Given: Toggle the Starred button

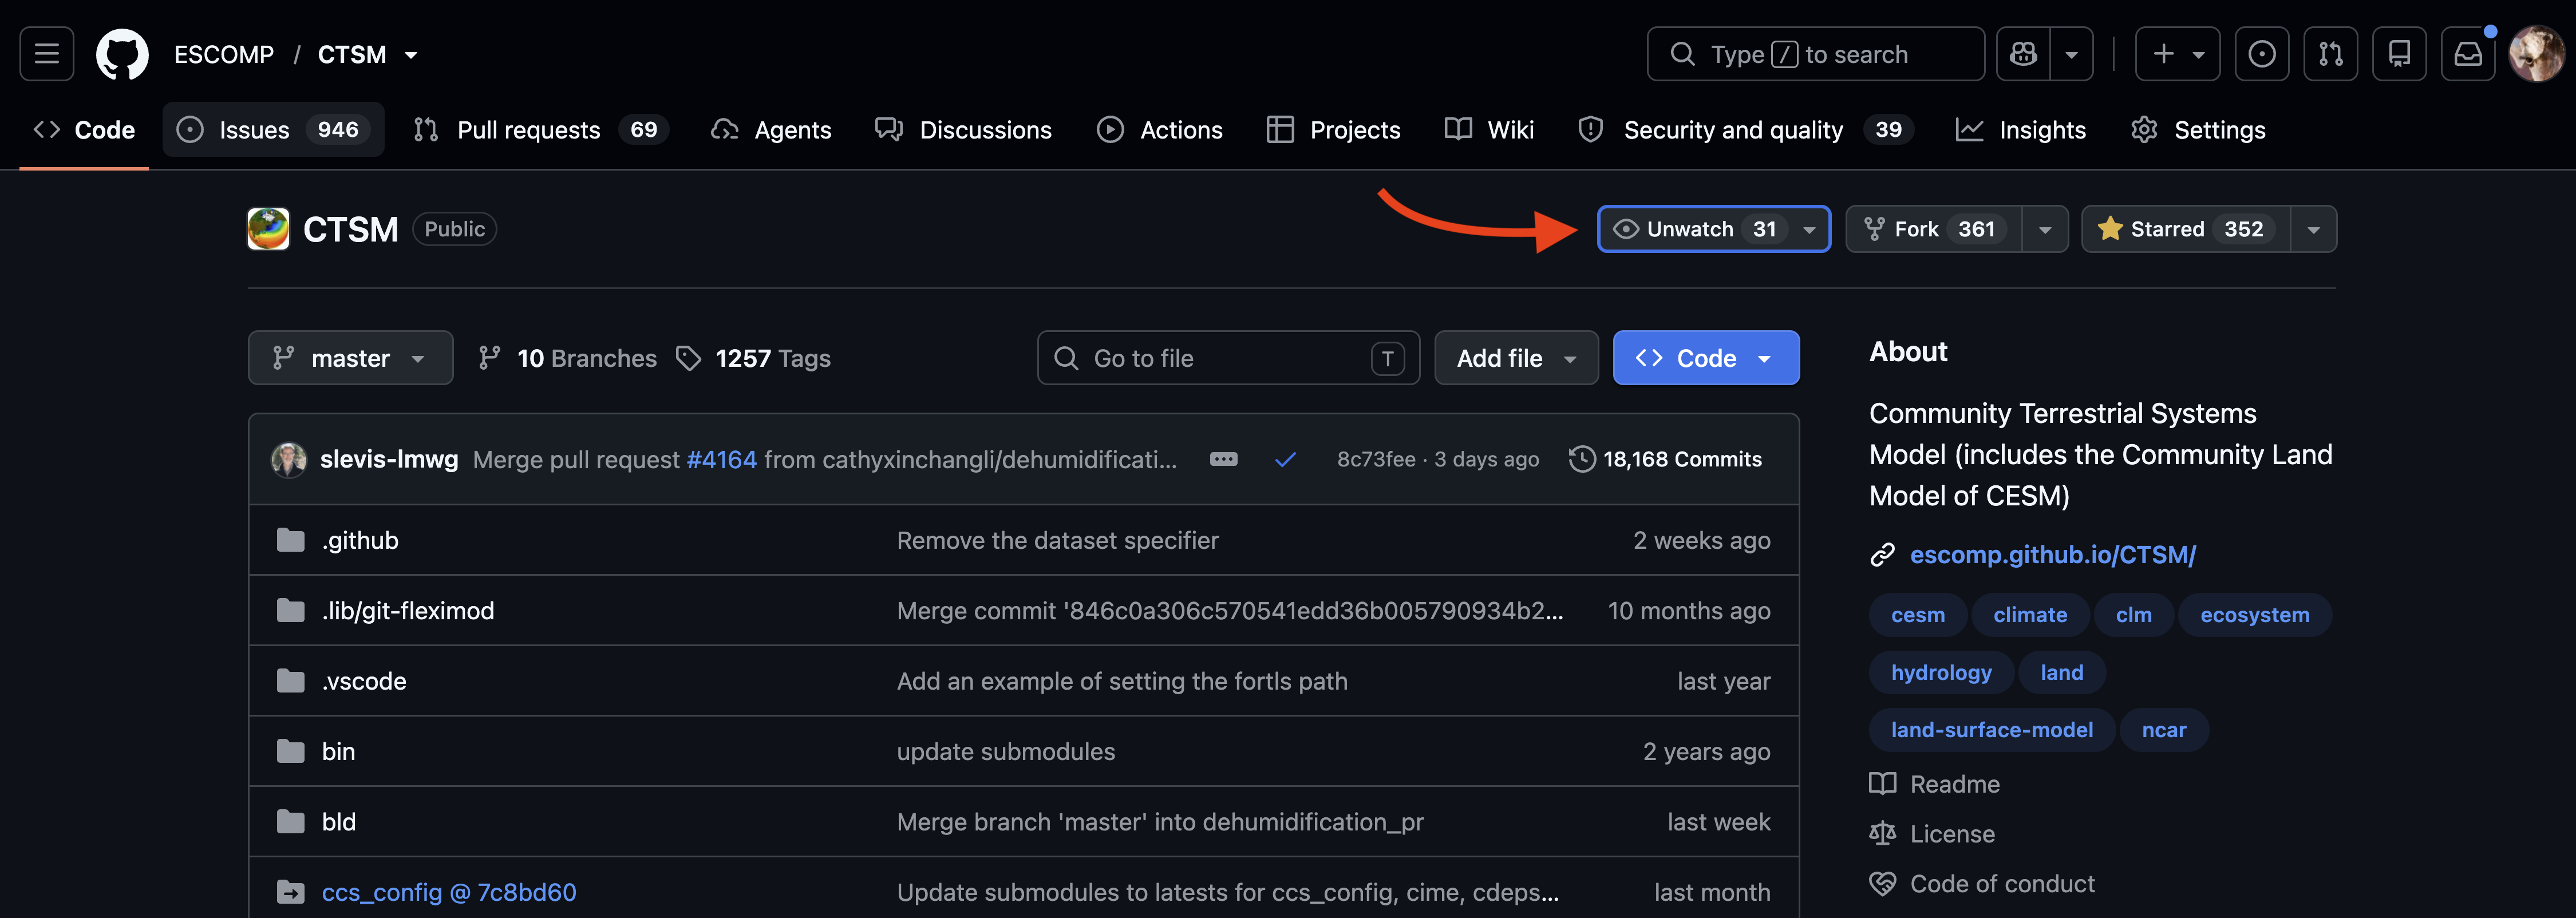Looking at the screenshot, I should (x=2186, y=229).
